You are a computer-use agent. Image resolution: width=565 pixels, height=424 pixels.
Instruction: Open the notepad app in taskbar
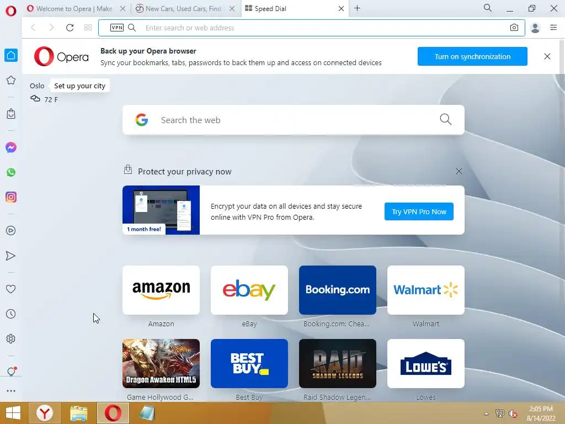tap(147, 413)
